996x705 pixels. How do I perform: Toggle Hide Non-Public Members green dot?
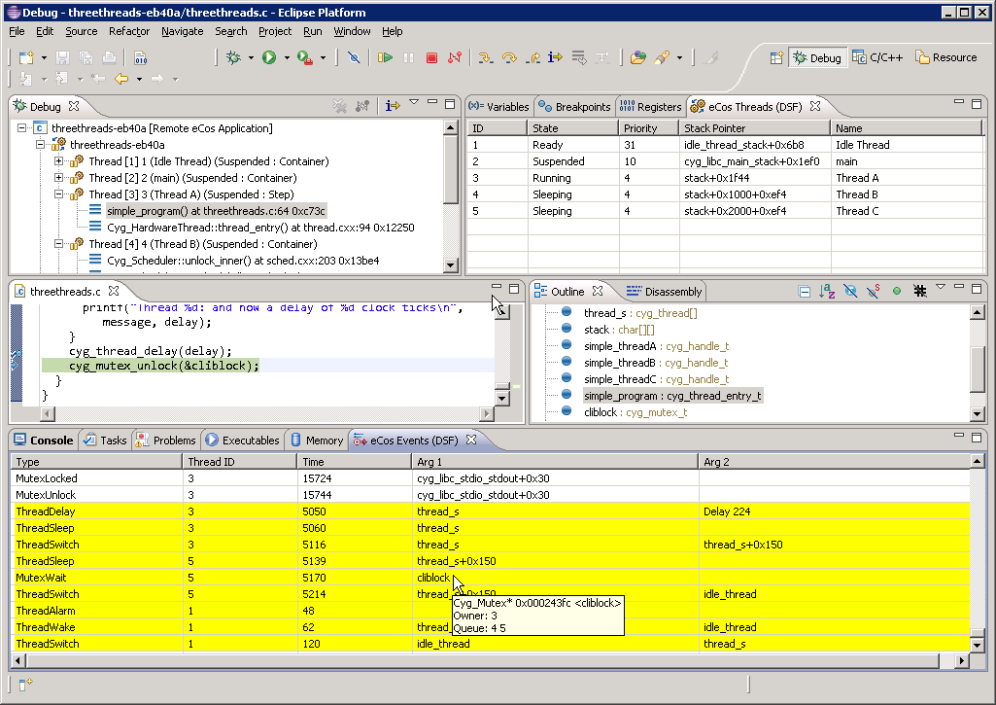896,291
